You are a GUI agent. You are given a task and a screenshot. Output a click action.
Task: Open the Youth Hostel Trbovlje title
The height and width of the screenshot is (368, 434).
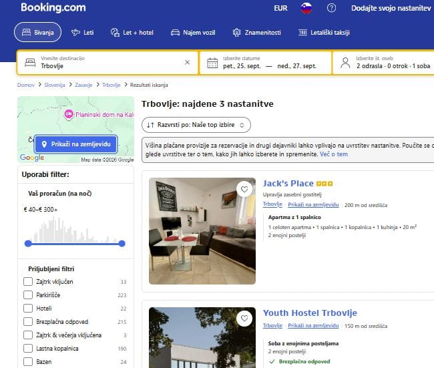(310, 313)
